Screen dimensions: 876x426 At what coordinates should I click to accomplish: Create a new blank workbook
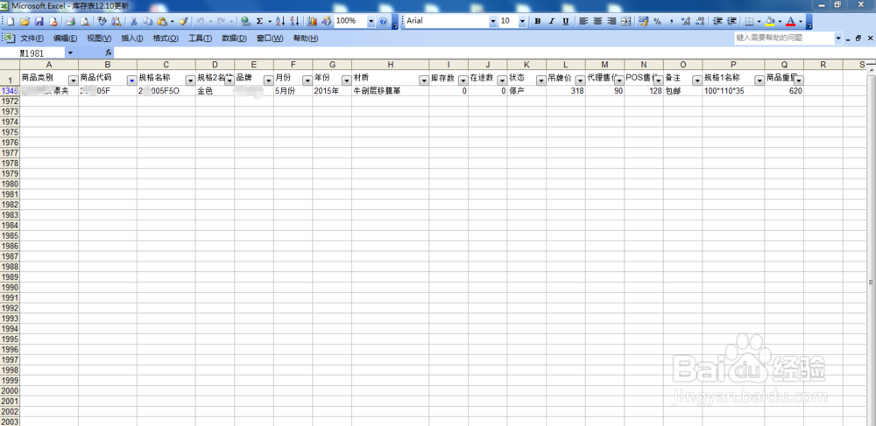point(11,21)
